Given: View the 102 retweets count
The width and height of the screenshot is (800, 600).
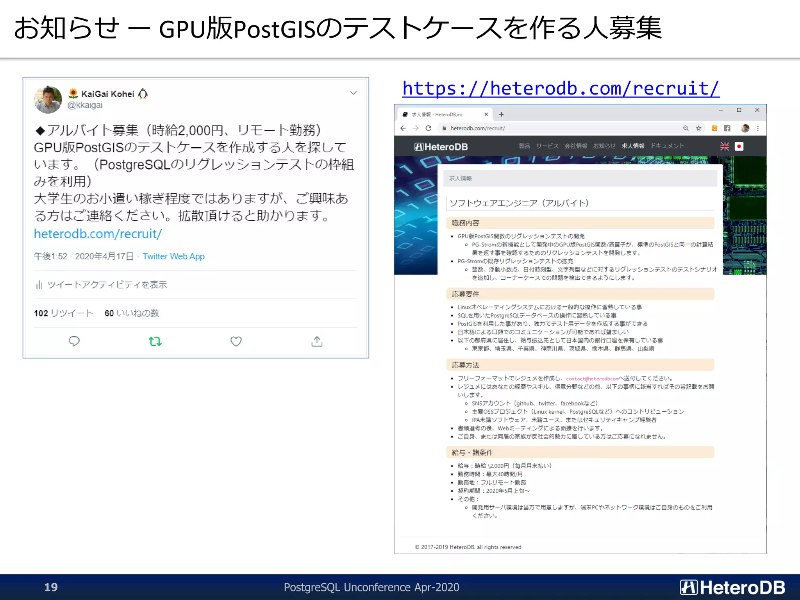Looking at the screenshot, I should click(63, 313).
